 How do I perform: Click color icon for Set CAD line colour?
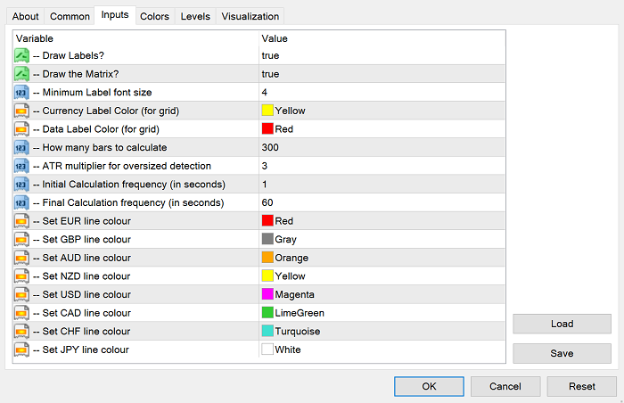[x=21, y=313]
